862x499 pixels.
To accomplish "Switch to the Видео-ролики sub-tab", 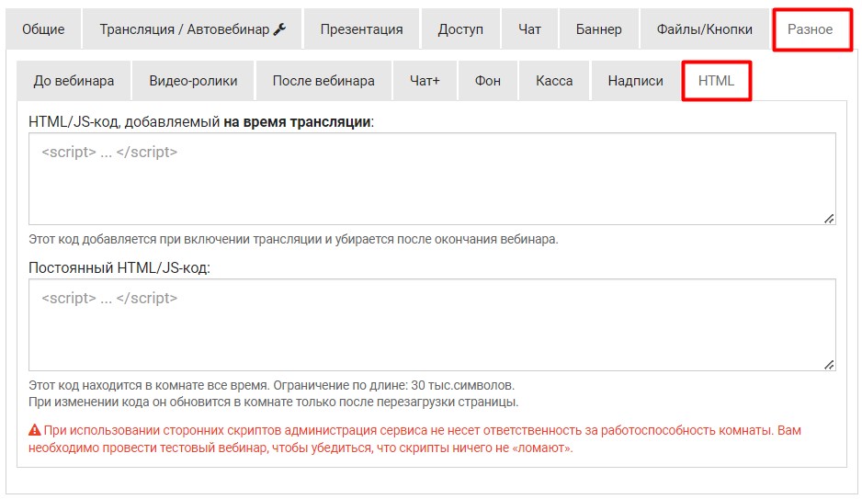I will [193, 81].
